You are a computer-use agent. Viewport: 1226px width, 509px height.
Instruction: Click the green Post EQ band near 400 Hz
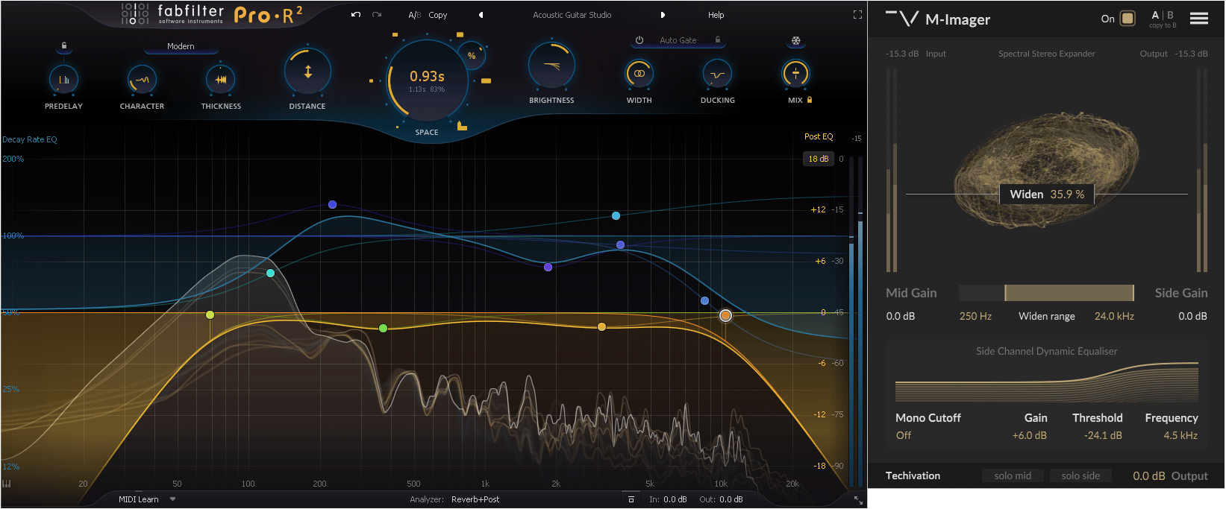(x=383, y=328)
